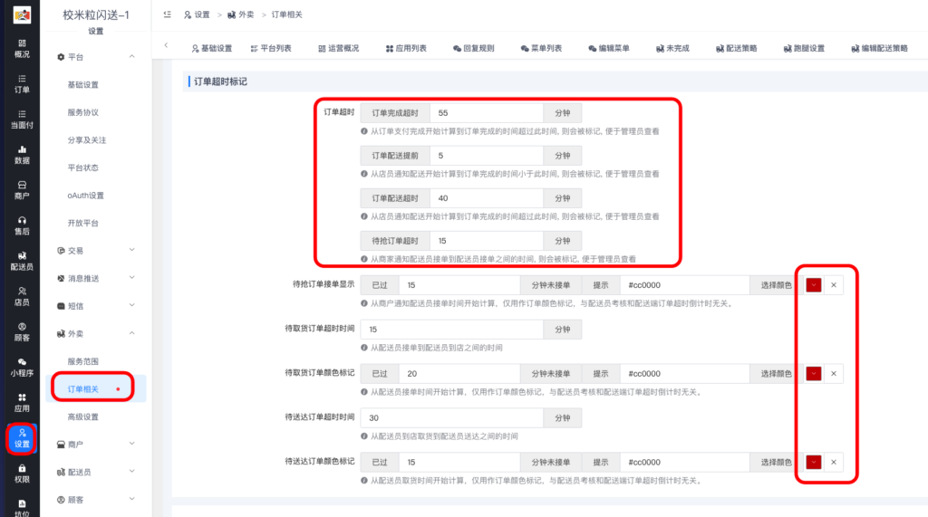Clear color for 待抢订单接单显示 row
This screenshot has height=517, width=928.
(834, 285)
